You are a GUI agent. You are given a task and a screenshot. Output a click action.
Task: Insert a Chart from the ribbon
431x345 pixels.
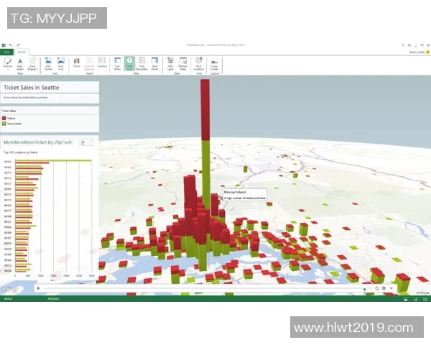[x=77, y=63]
